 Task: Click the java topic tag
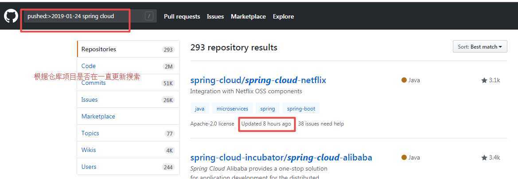click(199, 109)
